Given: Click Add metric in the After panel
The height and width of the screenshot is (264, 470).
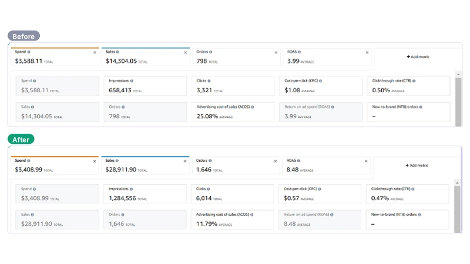Looking at the screenshot, I should click(x=417, y=165).
